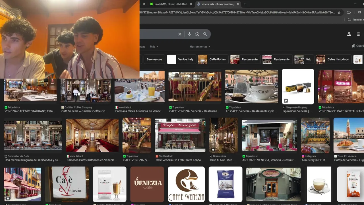Close the venezia cafe search tab
The width and height of the screenshot is (364, 205).
coord(238,4)
